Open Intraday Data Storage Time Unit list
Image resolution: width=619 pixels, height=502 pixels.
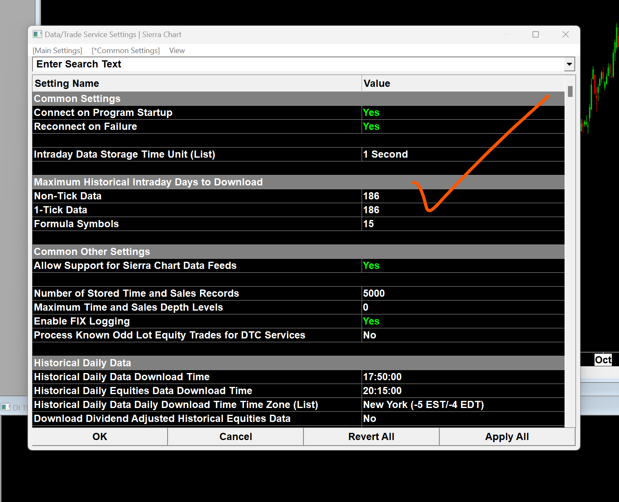pyautogui.click(x=463, y=154)
